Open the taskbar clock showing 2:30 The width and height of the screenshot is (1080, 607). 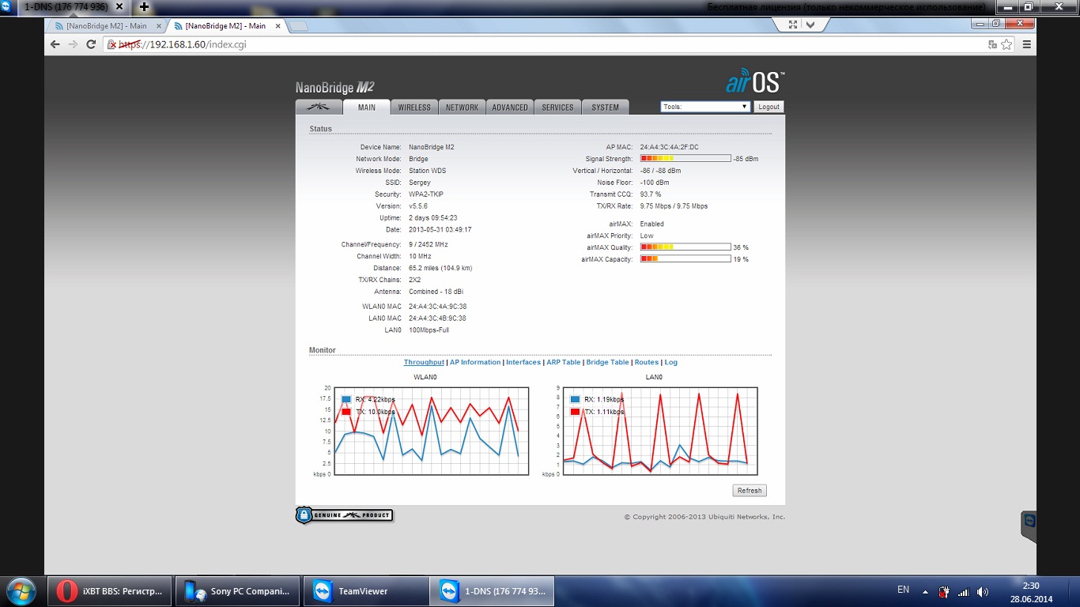pyautogui.click(x=1031, y=591)
